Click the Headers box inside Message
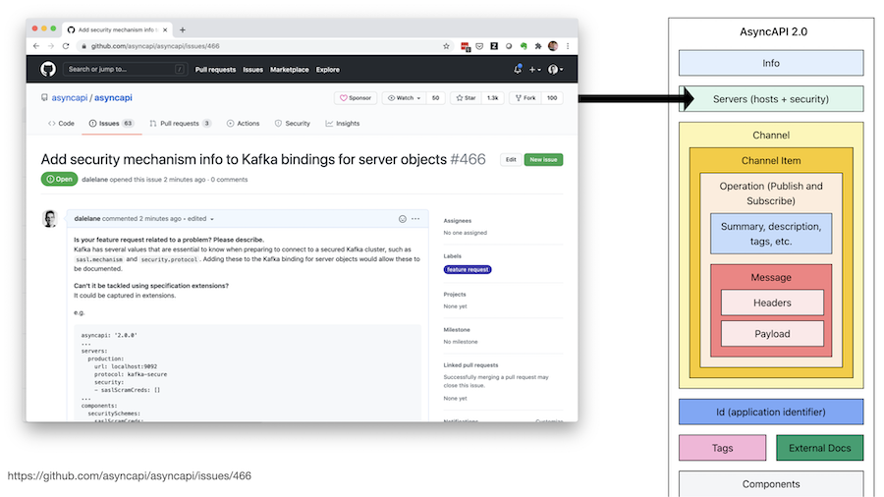This screenshot has height=497, width=884. click(x=772, y=303)
